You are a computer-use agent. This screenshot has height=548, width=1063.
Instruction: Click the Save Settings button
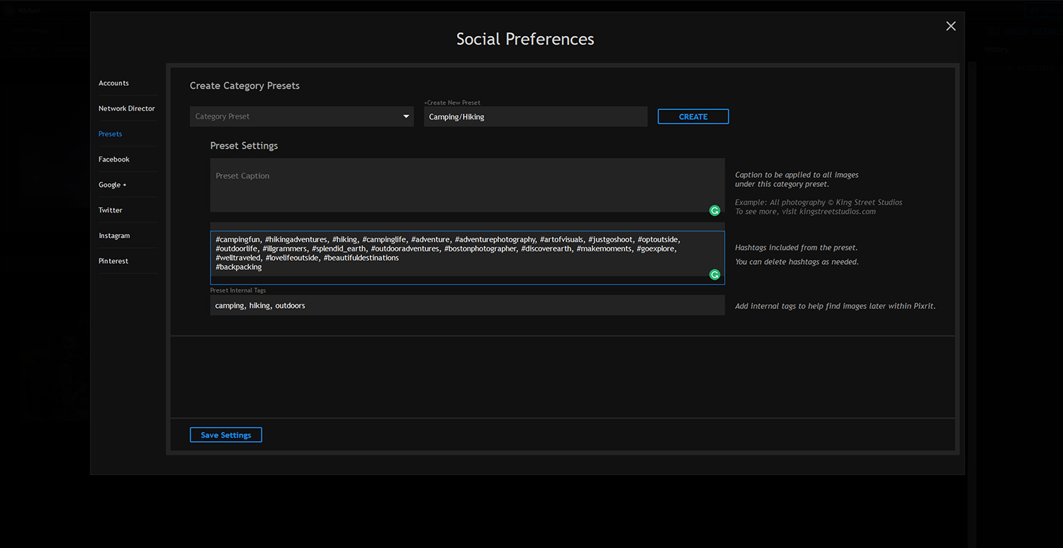225,435
